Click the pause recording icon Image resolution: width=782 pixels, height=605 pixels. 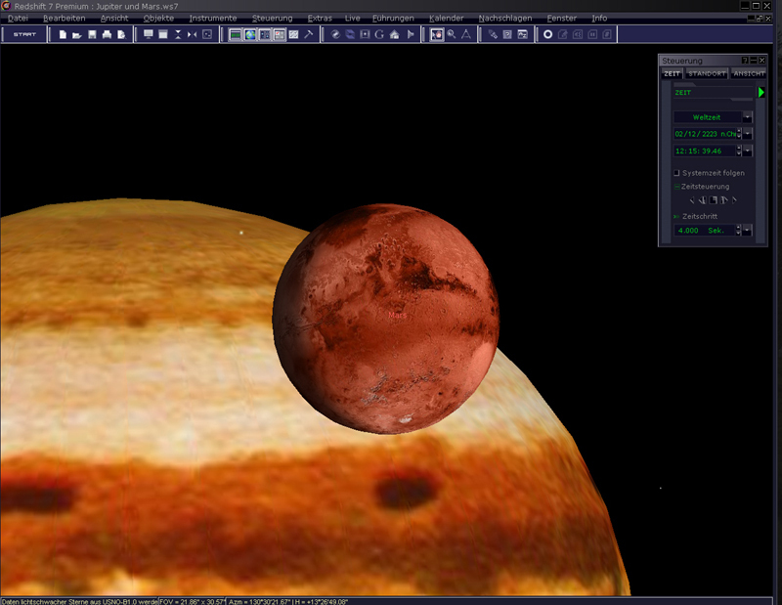coord(592,34)
